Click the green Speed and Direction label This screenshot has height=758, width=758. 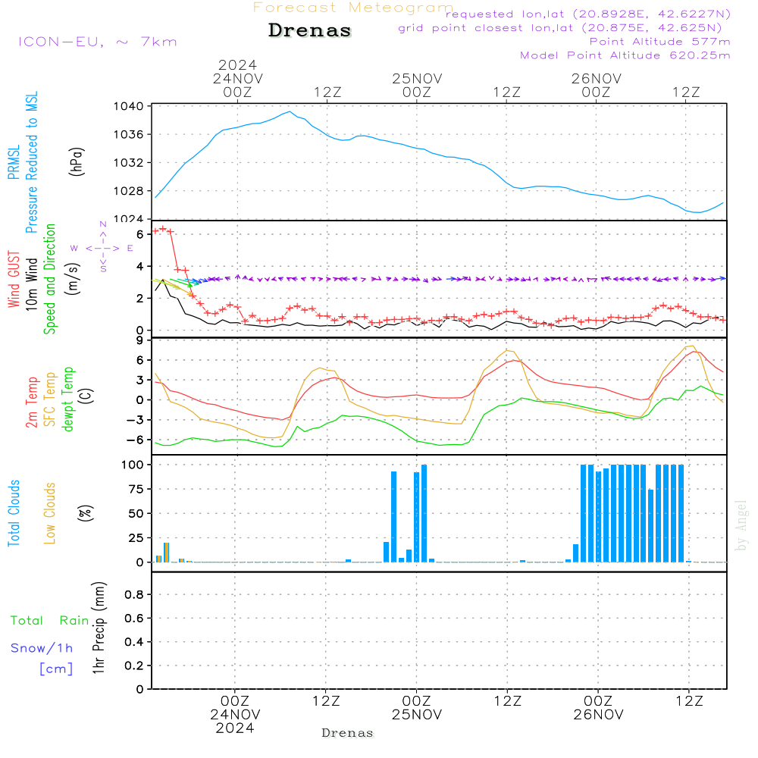pyautogui.click(x=51, y=279)
